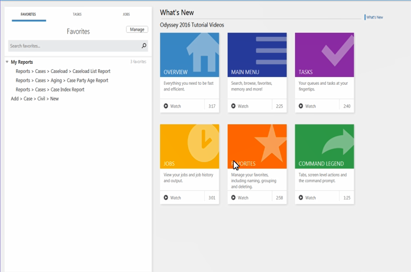Open the Caseload List Report favorite
The image size is (411, 272).
(63, 71)
